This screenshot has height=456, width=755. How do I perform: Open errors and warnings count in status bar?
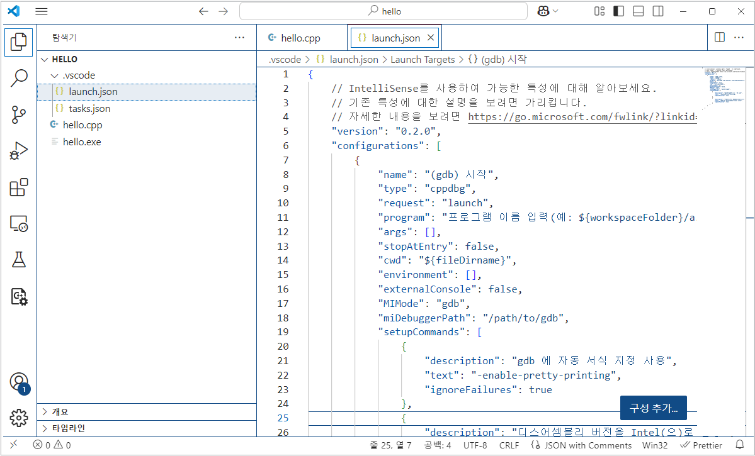point(52,445)
